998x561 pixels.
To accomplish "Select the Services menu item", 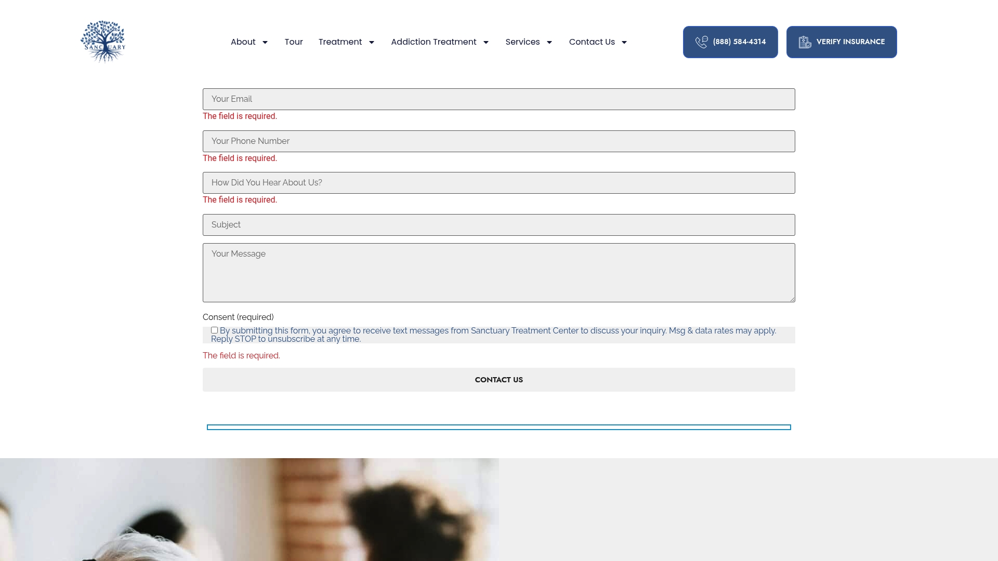I will coord(522,42).
